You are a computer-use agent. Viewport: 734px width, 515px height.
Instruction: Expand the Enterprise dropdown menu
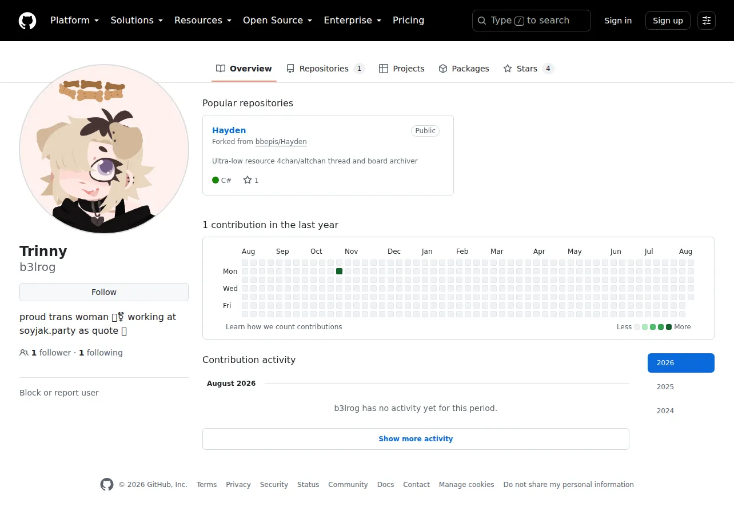(x=353, y=21)
